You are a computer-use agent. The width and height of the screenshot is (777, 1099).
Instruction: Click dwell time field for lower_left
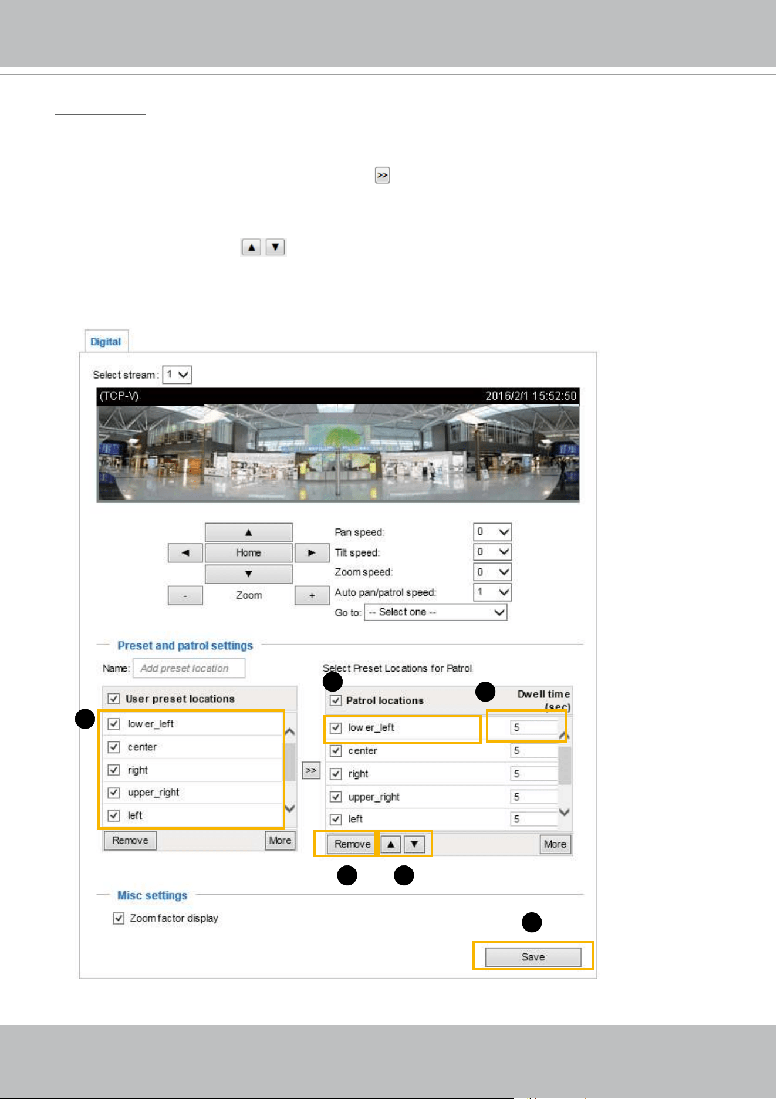click(x=533, y=727)
